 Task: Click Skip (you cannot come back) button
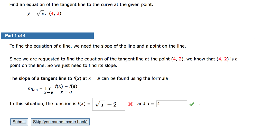coord(60,122)
